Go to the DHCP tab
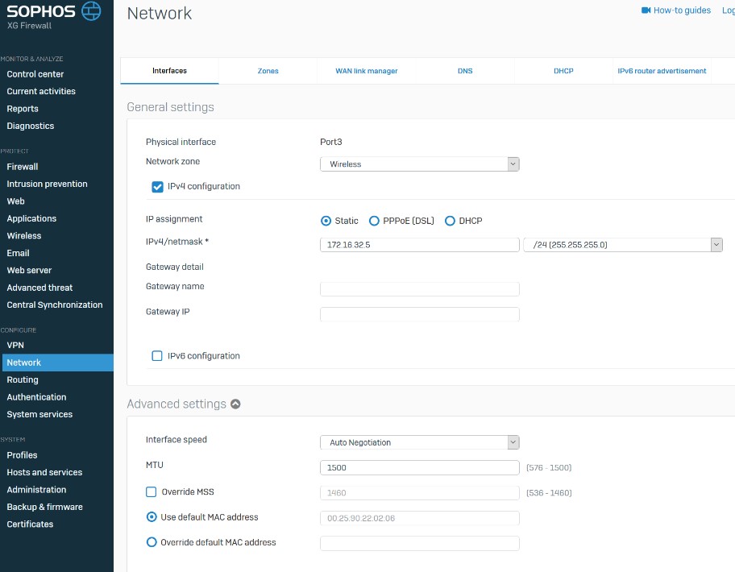 [x=563, y=71]
